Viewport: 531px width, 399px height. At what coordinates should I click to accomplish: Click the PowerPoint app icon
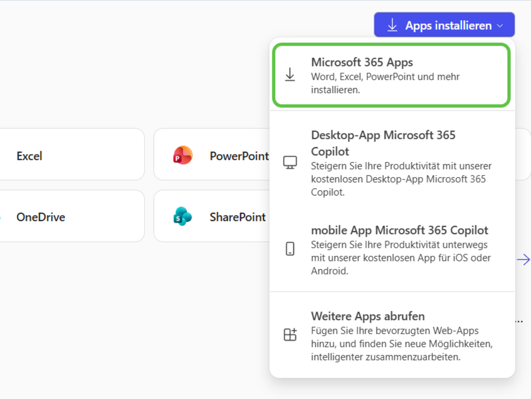[x=183, y=155]
